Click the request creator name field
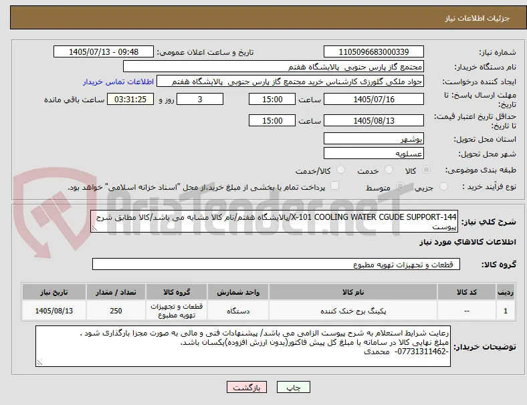This screenshot has width=527, height=405. click(290, 82)
